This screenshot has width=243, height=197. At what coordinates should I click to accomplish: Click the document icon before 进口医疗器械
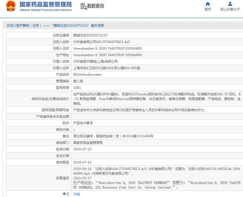[x=8, y=25]
